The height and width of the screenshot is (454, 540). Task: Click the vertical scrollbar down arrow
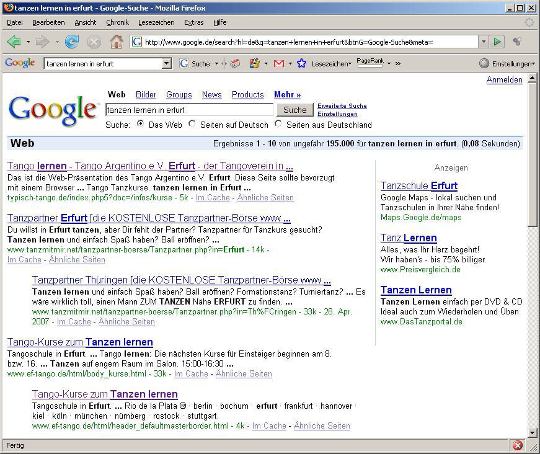532,432
